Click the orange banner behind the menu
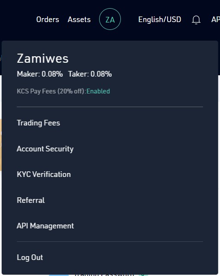220x276 pixels. [1, 144]
